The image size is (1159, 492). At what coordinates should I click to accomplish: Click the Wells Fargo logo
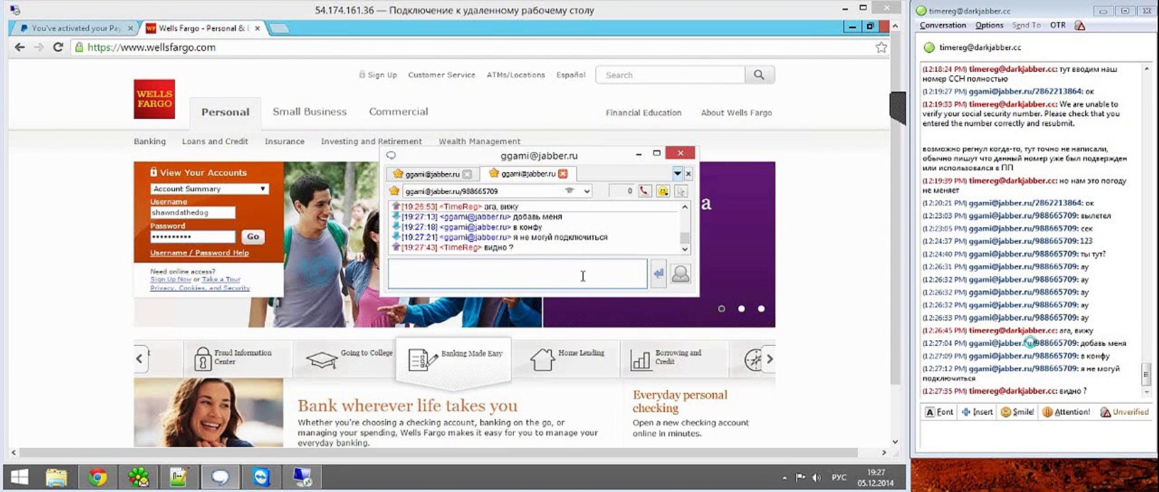155,99
